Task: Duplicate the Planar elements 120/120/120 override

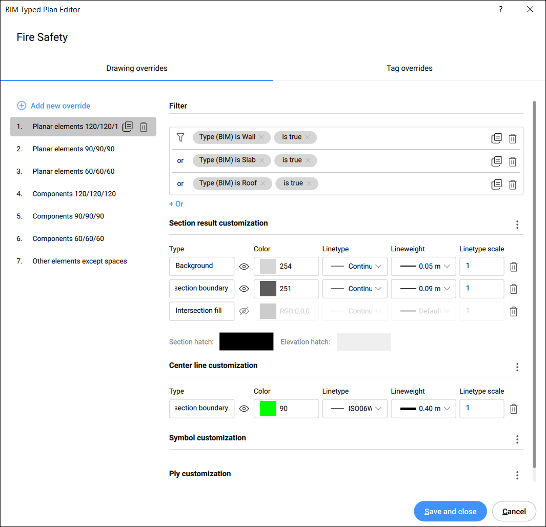Action: (x=128, y=127)
